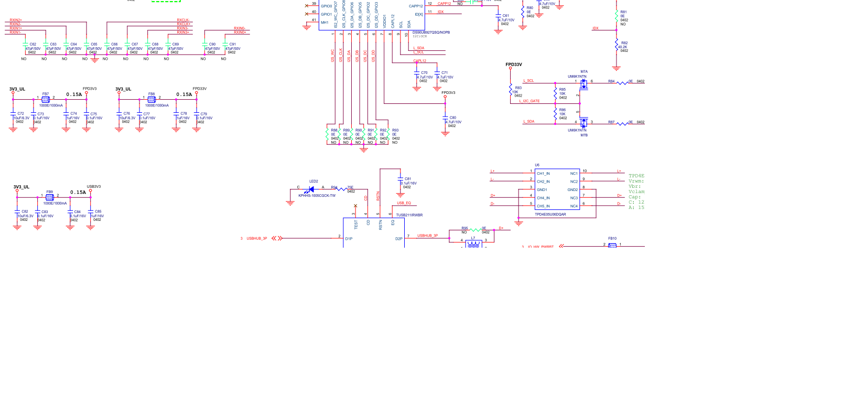This screenshot has height=403, width=843.
Task: Select the FB9 ferrite bead symbol
Action: pyautogui.click(x=50, y=197)
